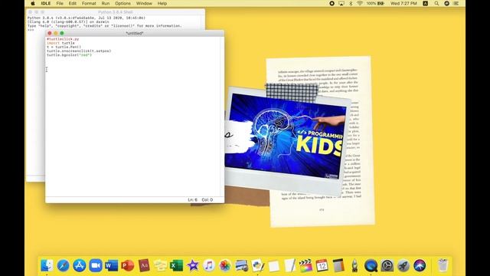Minimize the *untitled* editor window
Screen dimensions: 490x276
coord(56,33)
